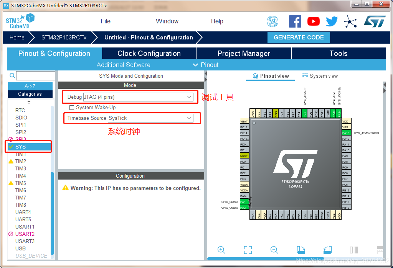The image size is (393, 268).
Task: Switch to Tools tab
Action: [339, 53]
